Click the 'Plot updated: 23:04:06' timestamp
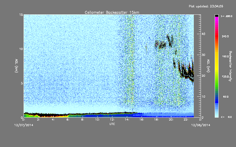Viewport: 236px width, 147px height. (x=206, y=6)
